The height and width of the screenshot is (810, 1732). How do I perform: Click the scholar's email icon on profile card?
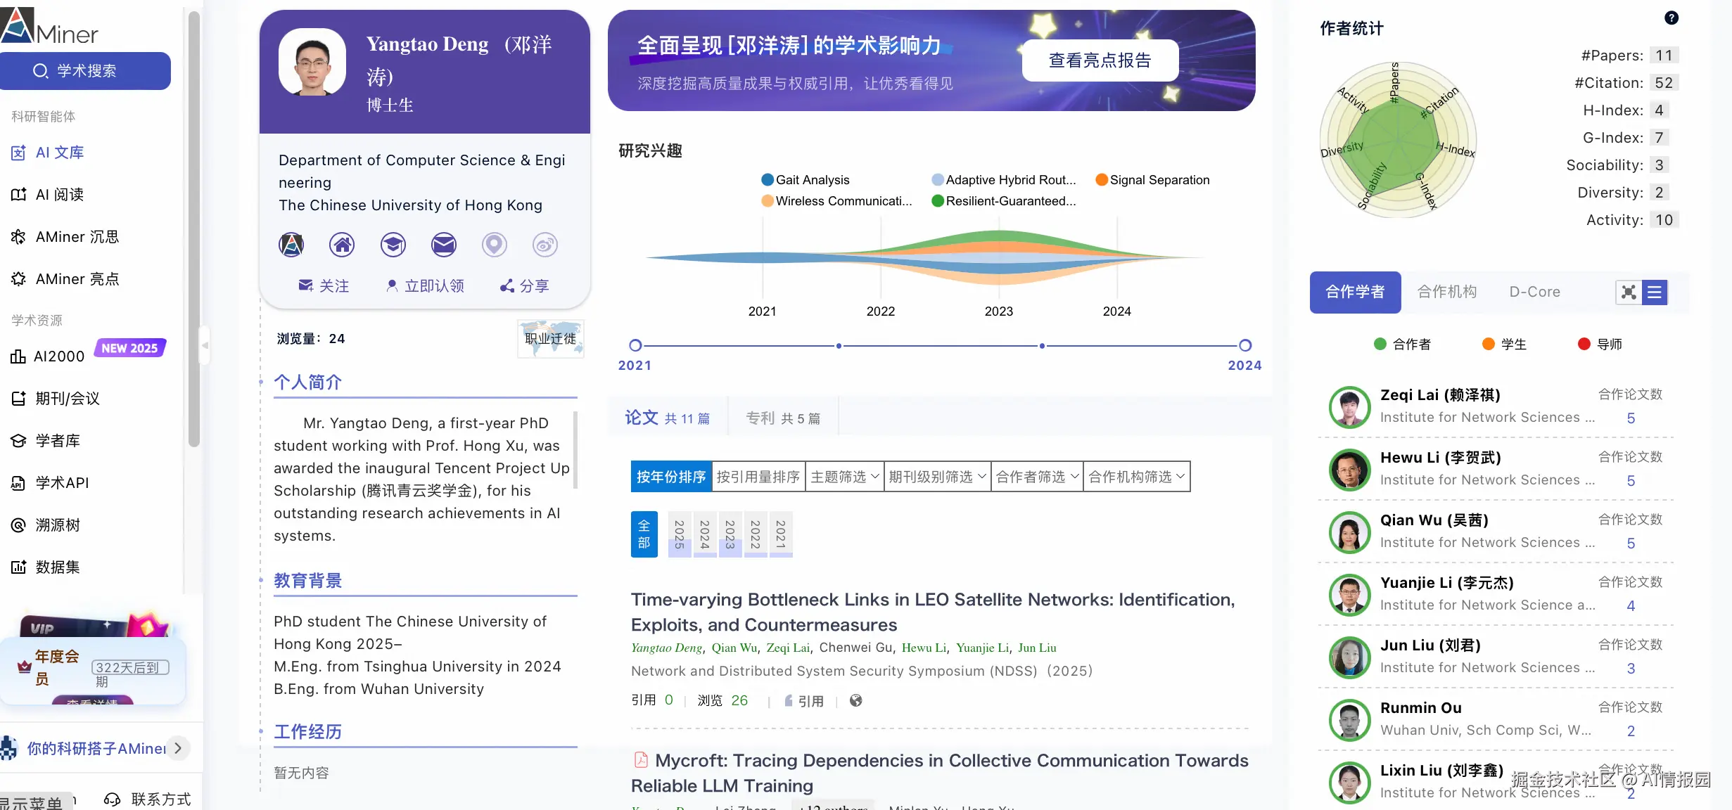click(444, 245)
